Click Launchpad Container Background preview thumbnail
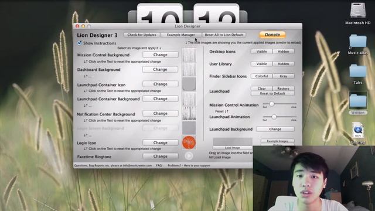Image resolution: width=375 pixels, height=211 pixels. 189,99
